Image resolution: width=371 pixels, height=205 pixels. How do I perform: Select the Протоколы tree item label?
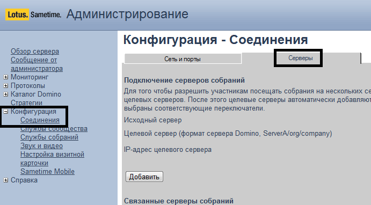tap(28, 85)
